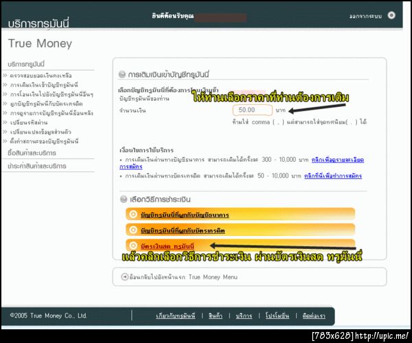Image resolution: width=412 pixels, height=343 pixels.
Task: Expand บริการทรูมันนี่ sidebar section
Action: [x=26, y=64]
